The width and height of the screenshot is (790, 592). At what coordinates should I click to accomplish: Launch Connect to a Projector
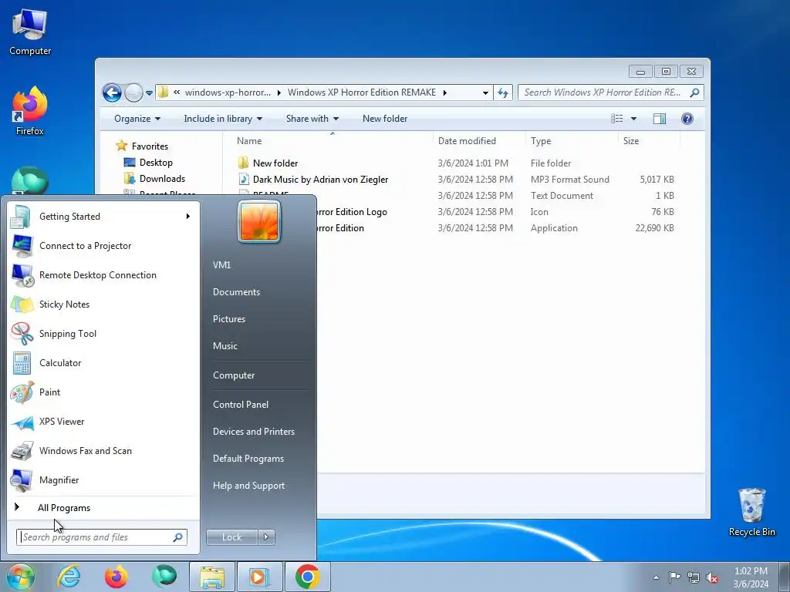click(x=103, y=246)
